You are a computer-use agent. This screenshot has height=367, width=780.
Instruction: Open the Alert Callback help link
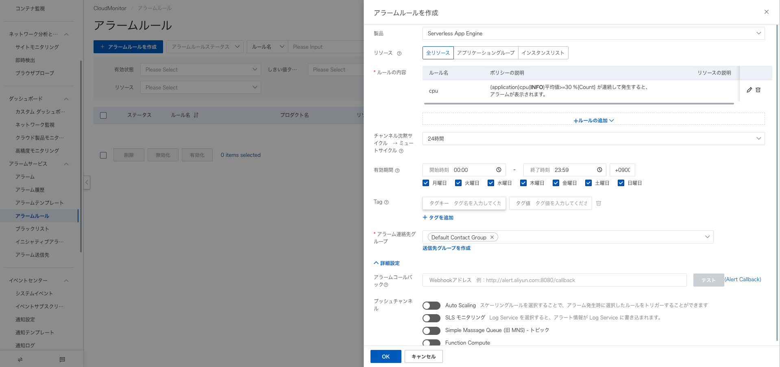pyautogui.click(x=743, y=280)
